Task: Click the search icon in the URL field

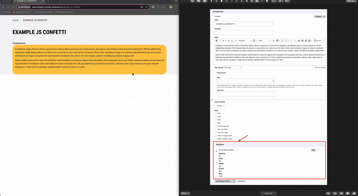Action: pos(274,81)
